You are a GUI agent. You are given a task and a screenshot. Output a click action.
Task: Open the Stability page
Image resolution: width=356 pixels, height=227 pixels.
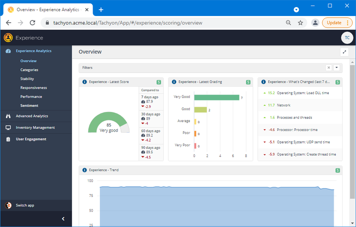click(27, 79)
